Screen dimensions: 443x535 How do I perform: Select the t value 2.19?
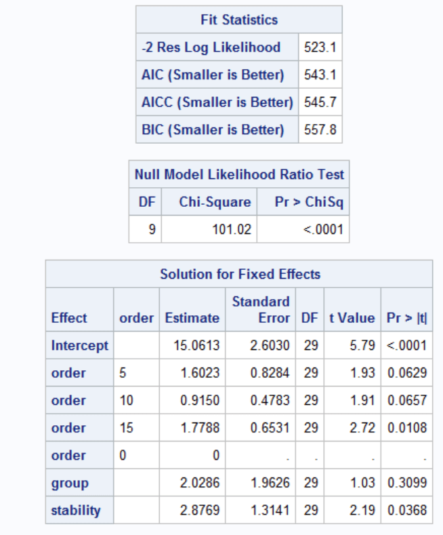coord(362,511)
